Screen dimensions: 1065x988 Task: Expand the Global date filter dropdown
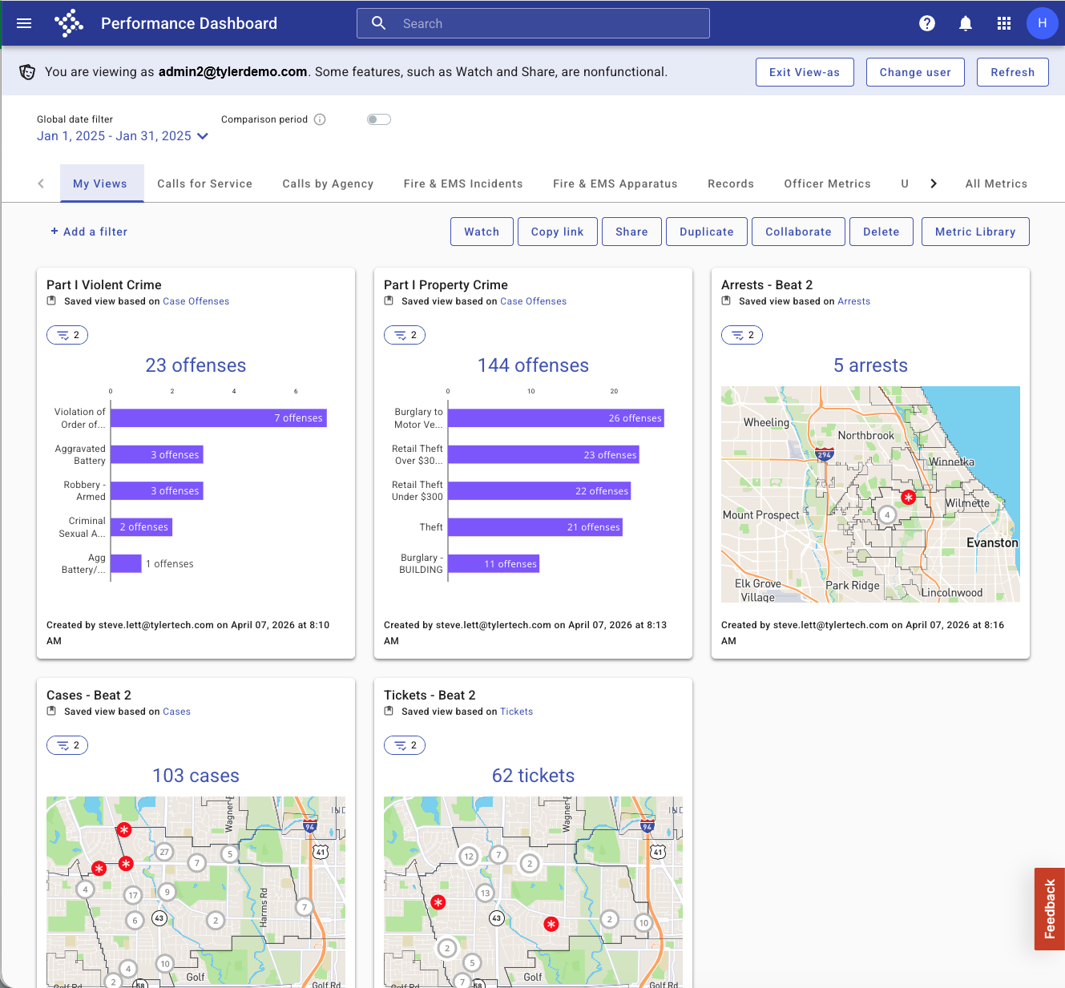(123, 136)
